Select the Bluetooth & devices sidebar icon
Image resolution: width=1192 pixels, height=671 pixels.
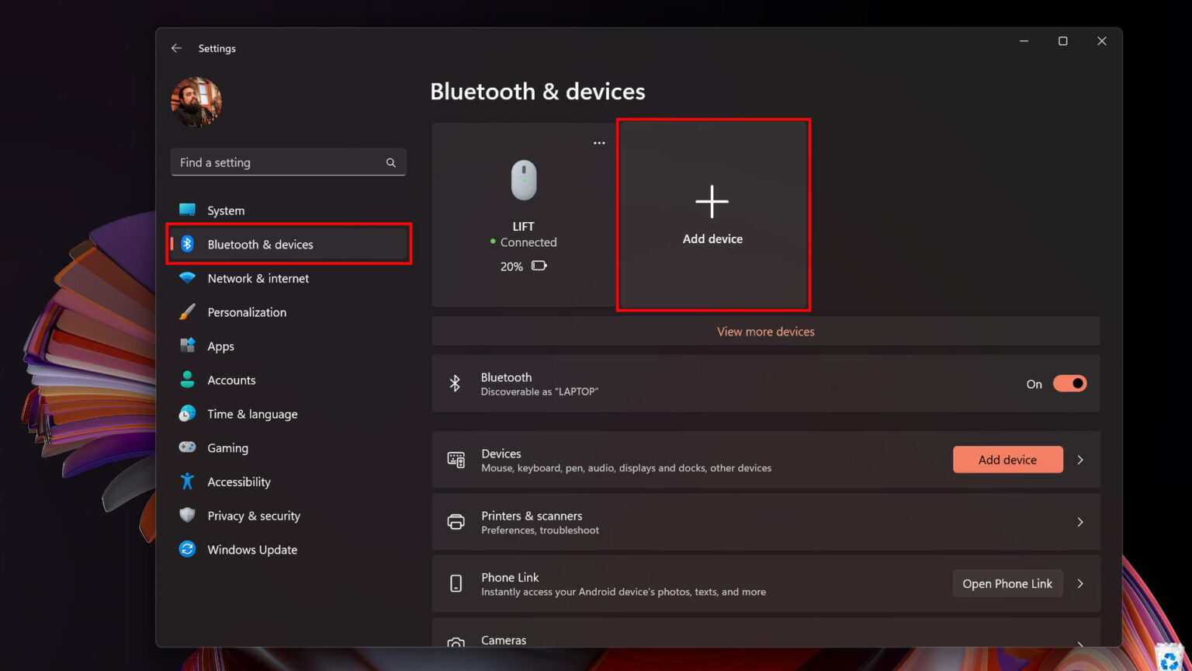188,244
